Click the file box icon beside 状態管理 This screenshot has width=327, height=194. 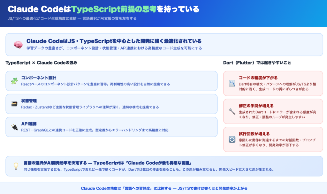[x=14, y=104]
